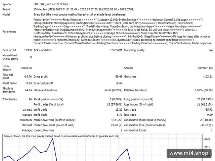Click the highest peak of the balance line
Image resolution: width=215 pixels, height=161 pixels.
pos(52,139)
